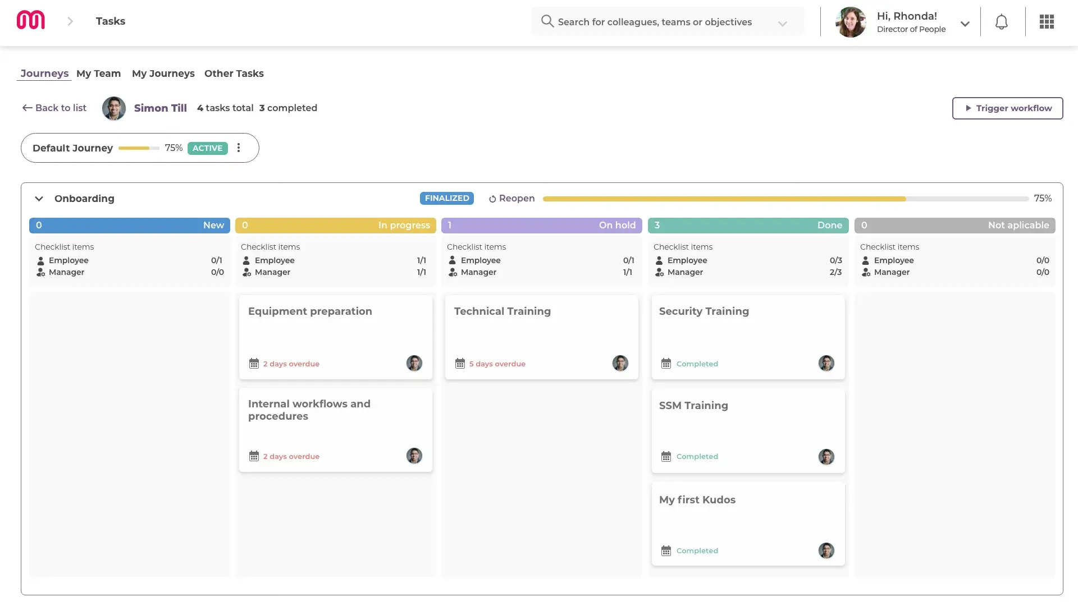
Task: Click calendar icon on Internal workflows card
Action: pos(254,456)
